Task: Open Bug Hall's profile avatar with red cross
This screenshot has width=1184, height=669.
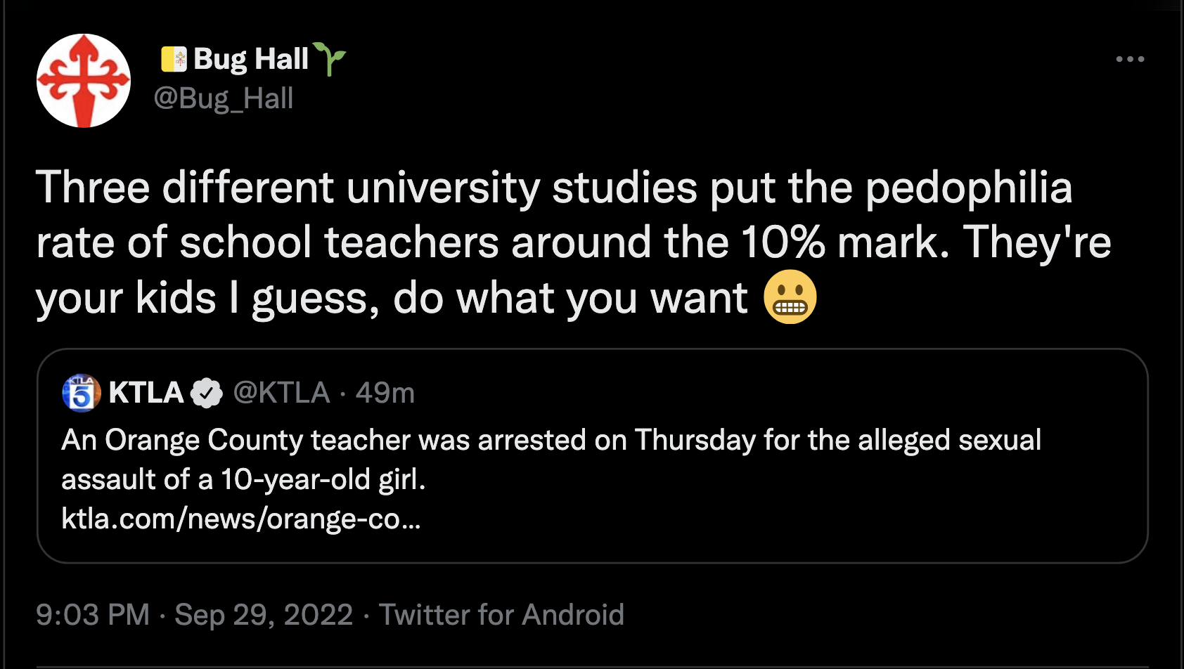Action: click(x=84, y=81)
